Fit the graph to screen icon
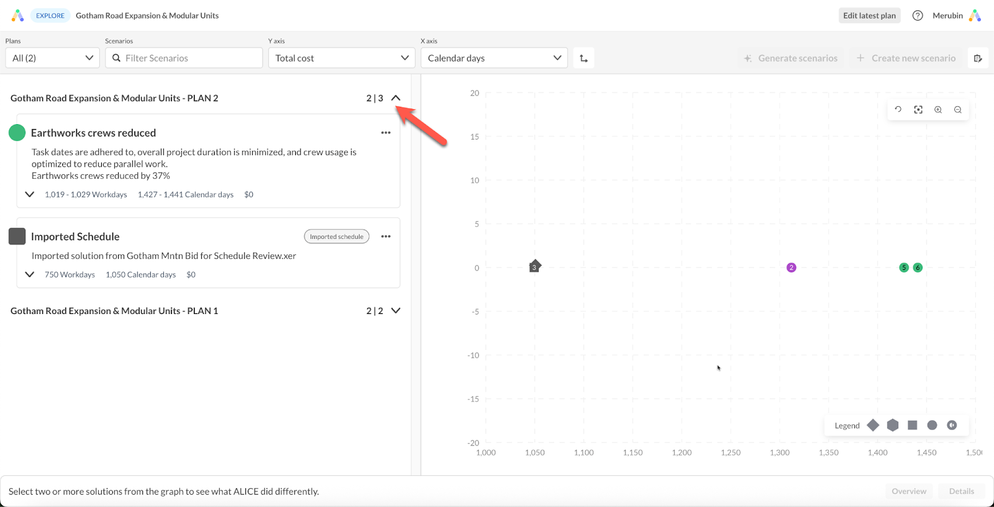This screenshot has height=507, width=994. pyautogui.click(x=918, y=110)
